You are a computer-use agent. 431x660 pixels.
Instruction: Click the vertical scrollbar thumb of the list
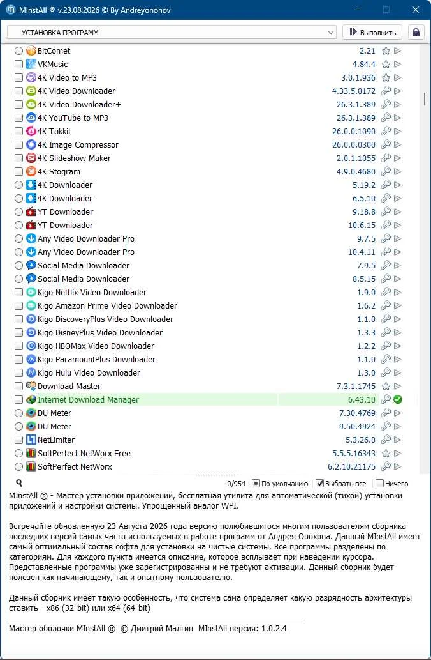click(425, 98)
